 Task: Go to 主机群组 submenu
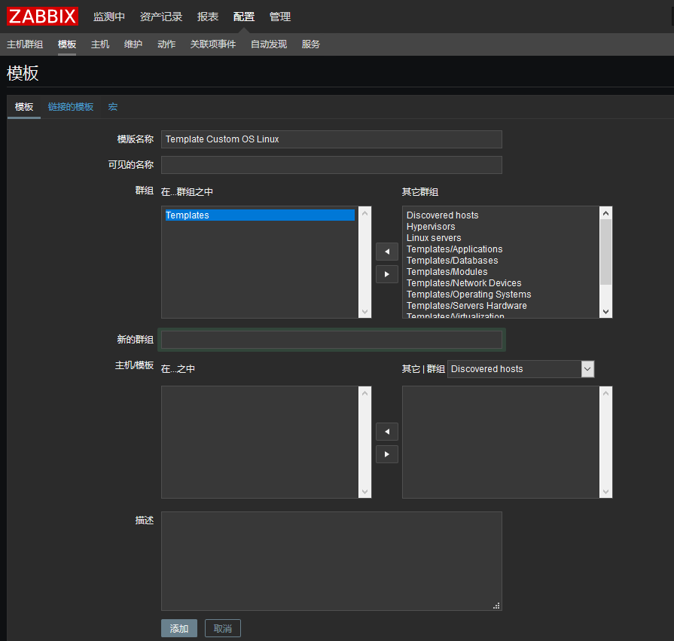coord(25,44)
